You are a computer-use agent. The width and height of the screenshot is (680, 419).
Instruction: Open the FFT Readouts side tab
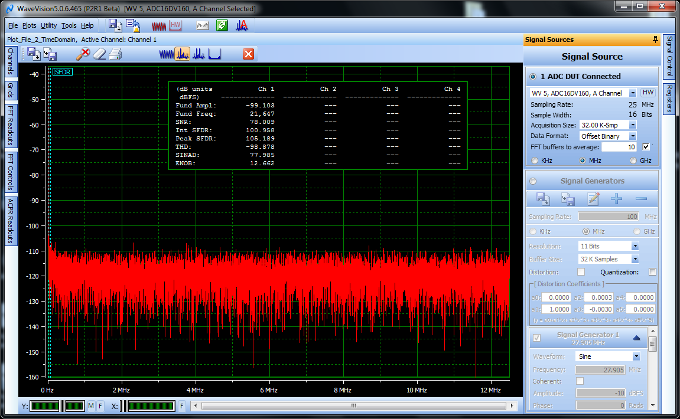[11, 126]
